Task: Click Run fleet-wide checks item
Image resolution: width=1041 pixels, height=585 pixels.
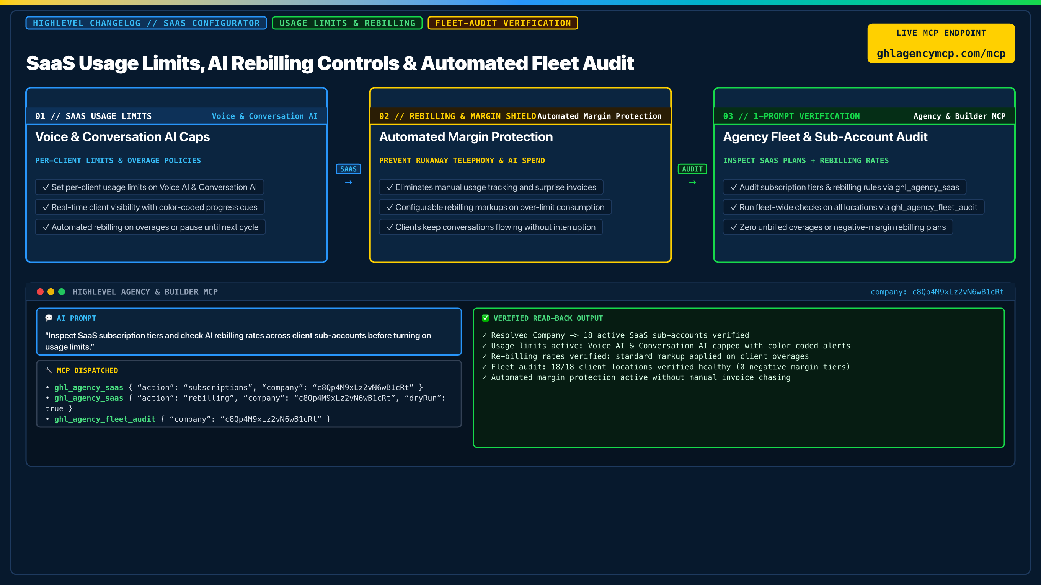Action: pyautogui.click(x=853, y=207)
